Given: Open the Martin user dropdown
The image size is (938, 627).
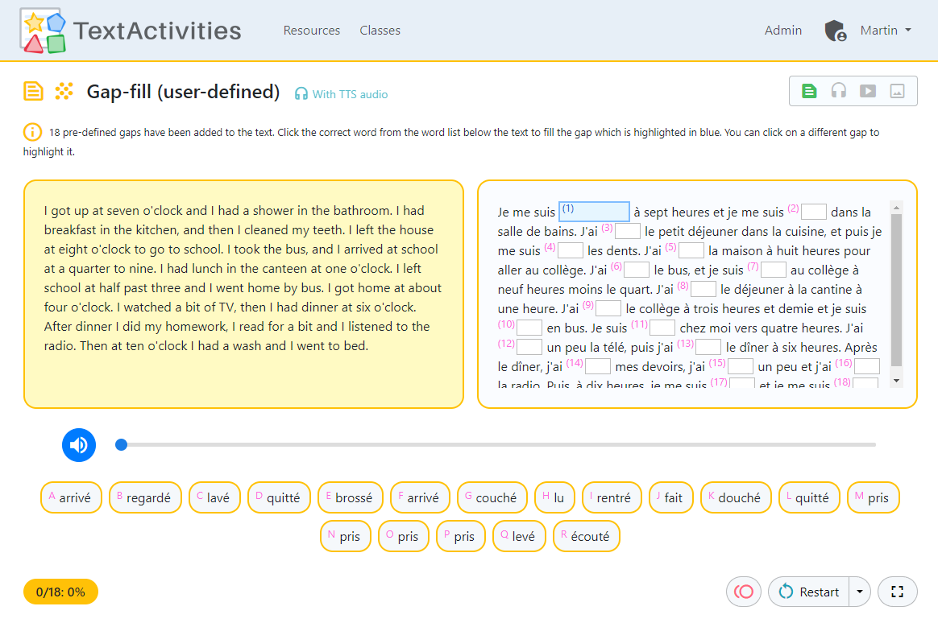Looking at the screenshot, I should tap(886, 31).
